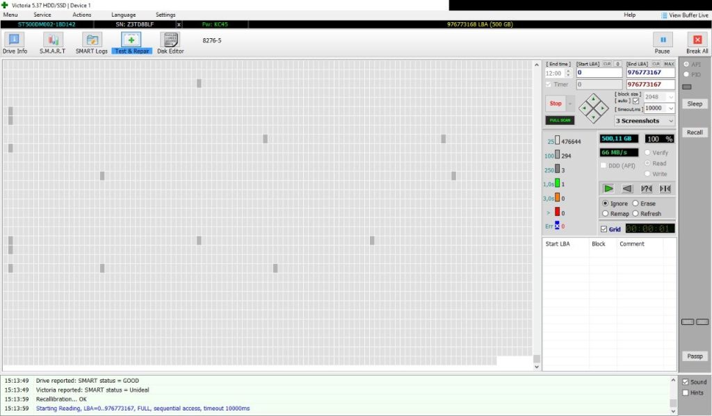712x416 pixels.
Task: Toggle the block size auto checkbox
Action: 636,101
